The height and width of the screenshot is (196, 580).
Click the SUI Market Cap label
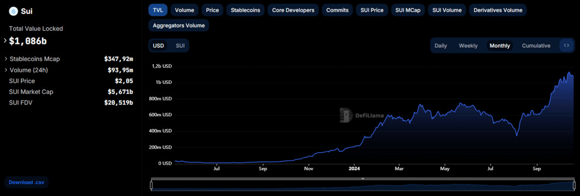pyautogui.click(x=31, y=92)
